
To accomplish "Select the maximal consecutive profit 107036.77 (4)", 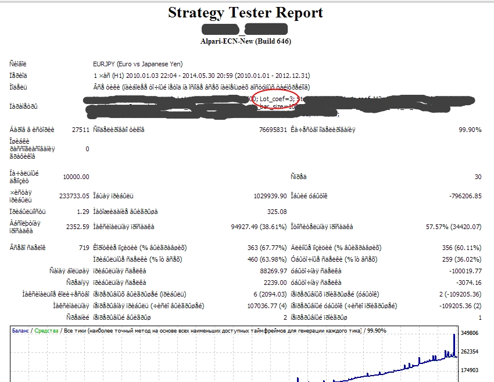I will pos(267,306).
